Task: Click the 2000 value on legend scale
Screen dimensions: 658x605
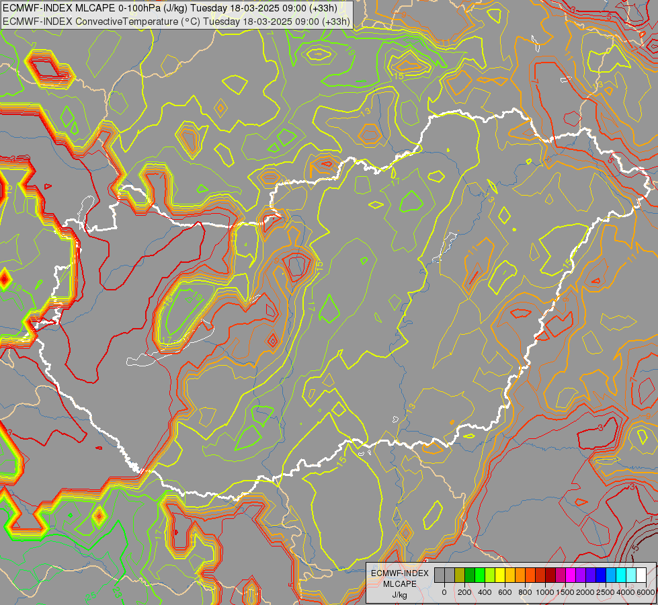Action: point(585,592)
